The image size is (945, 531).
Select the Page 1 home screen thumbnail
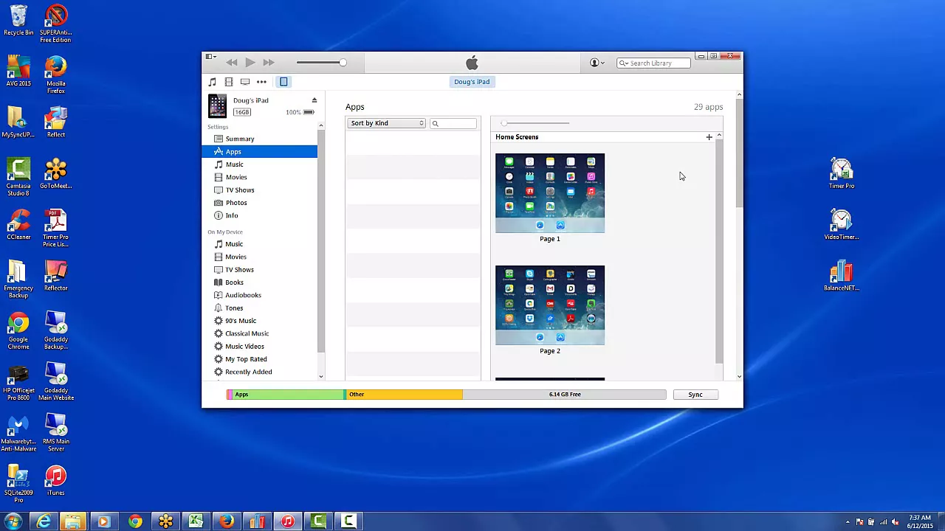click(x=550, y=193)
